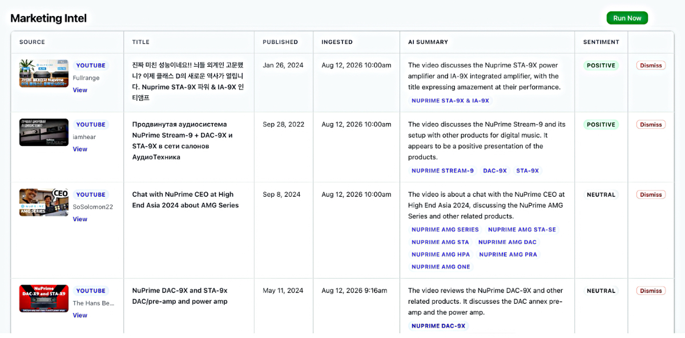Click AI summary about High End Asia chat
Viewport: 685px width, 338px height.
pyautogui.click(x=486, y=206)
